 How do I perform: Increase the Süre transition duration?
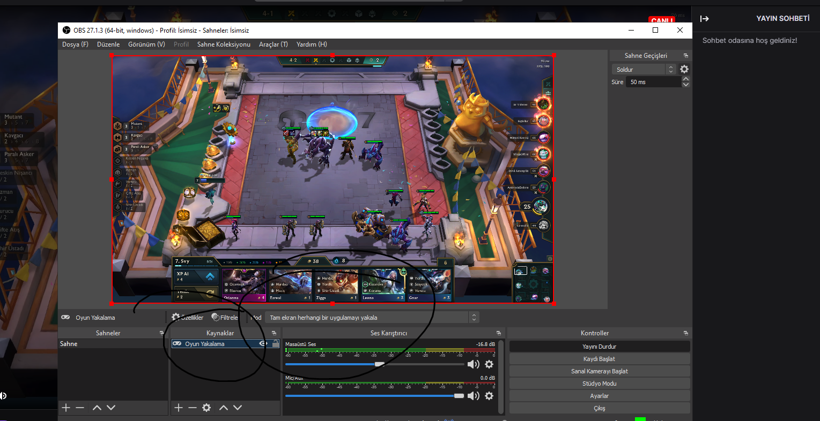click(685, 79)
